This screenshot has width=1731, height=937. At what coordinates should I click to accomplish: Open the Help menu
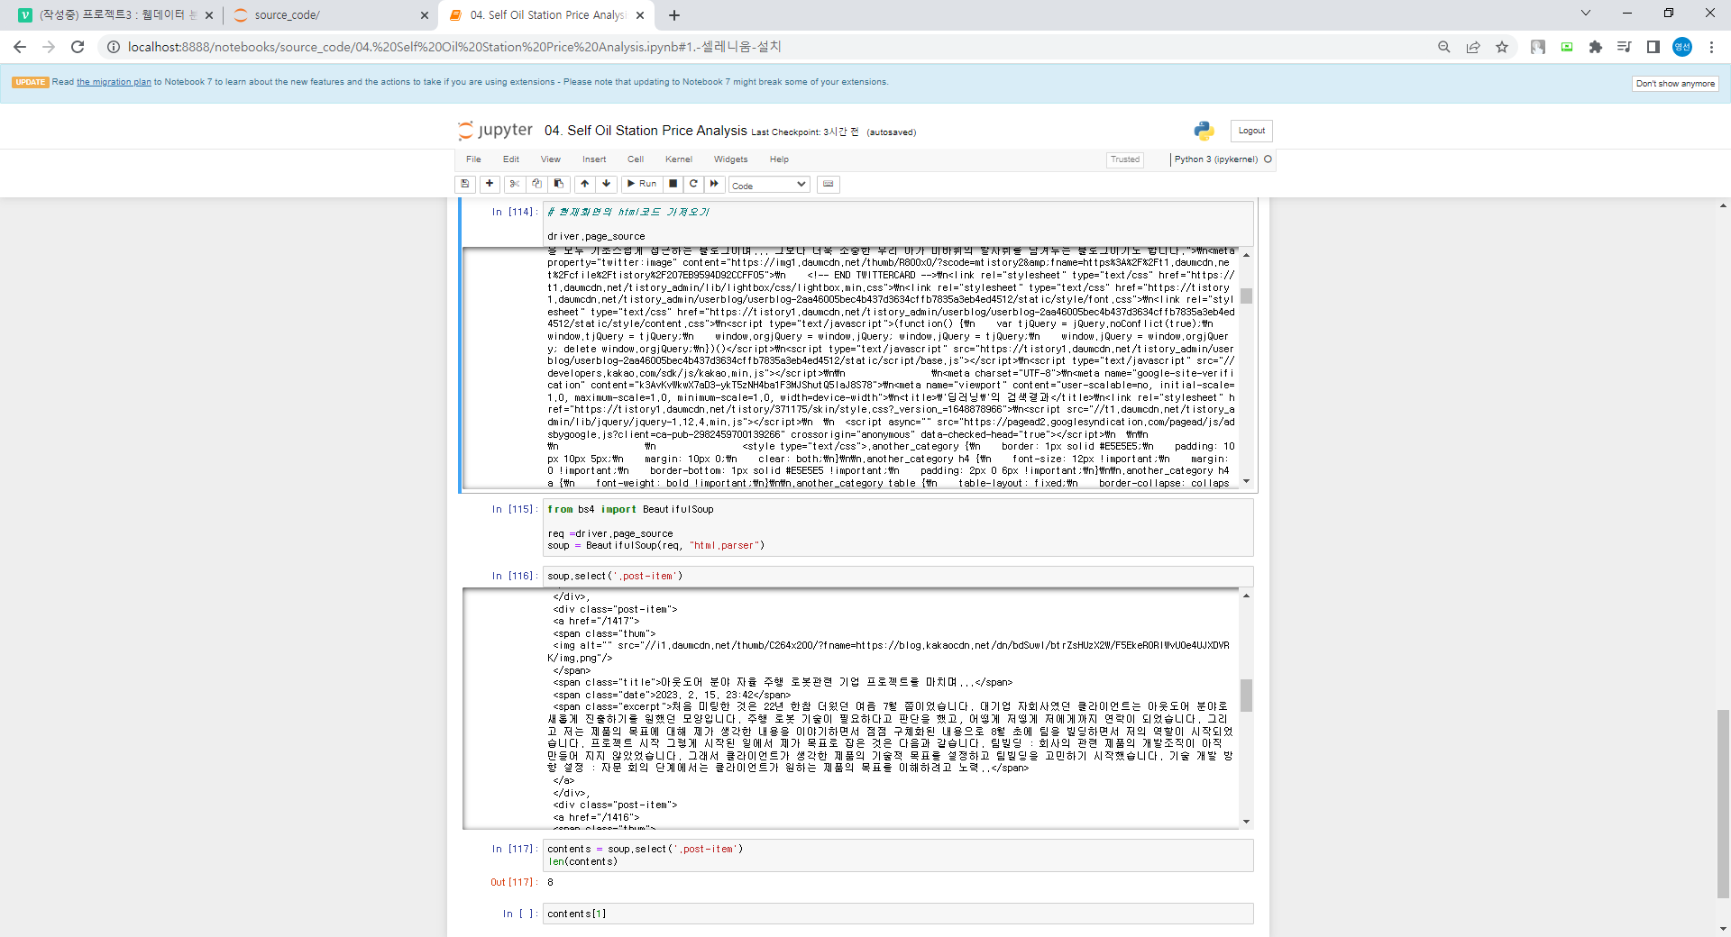click(x=779, y=159)
